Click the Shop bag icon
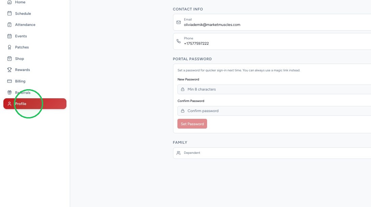 coord(9,59)
